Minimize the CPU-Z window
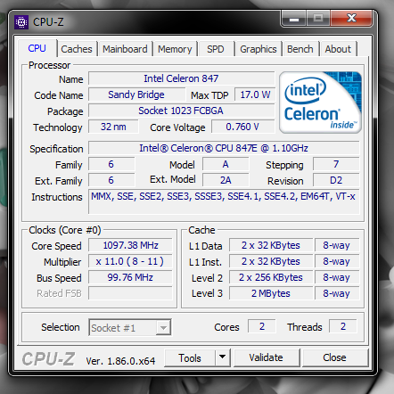 [x=294, y=19]
